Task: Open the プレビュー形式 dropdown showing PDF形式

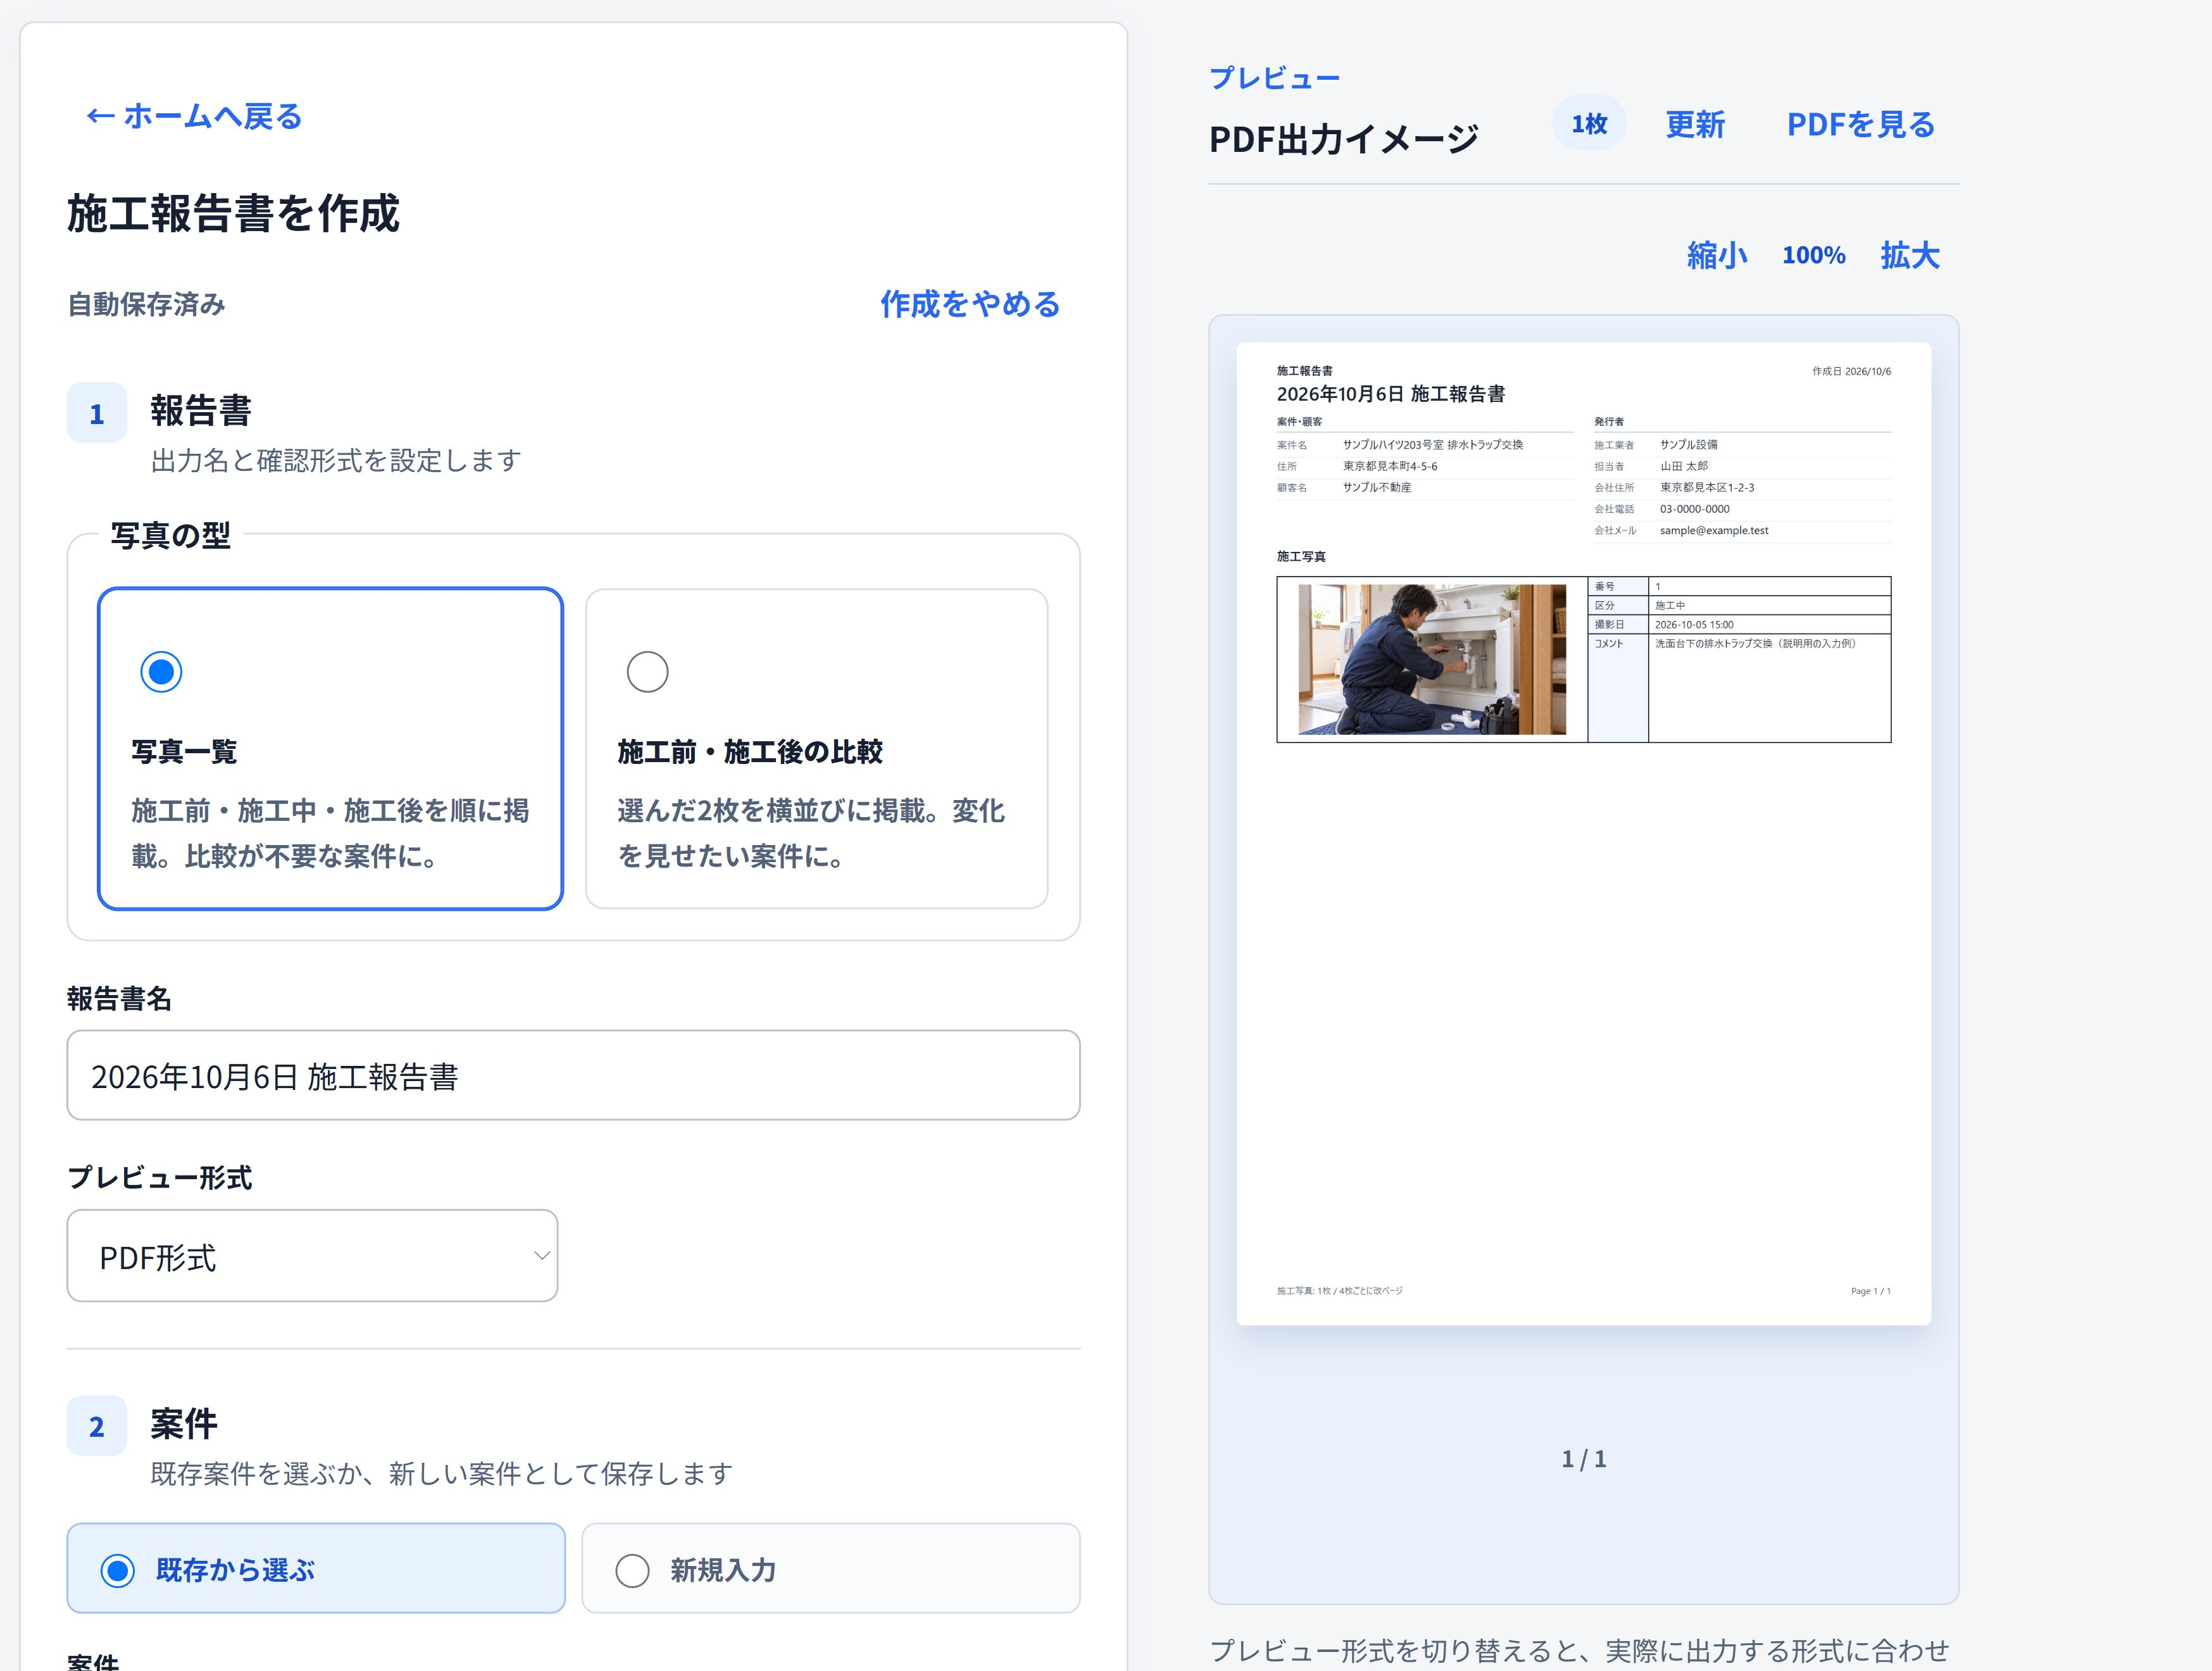Action: point(312,1256)
